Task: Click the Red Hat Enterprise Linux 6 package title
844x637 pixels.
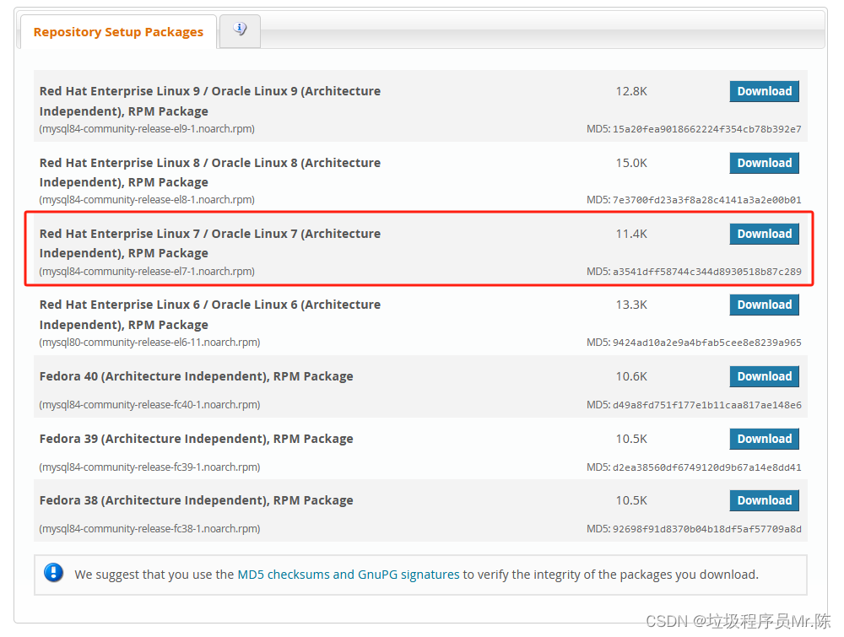Action: [x=210, y=315]
